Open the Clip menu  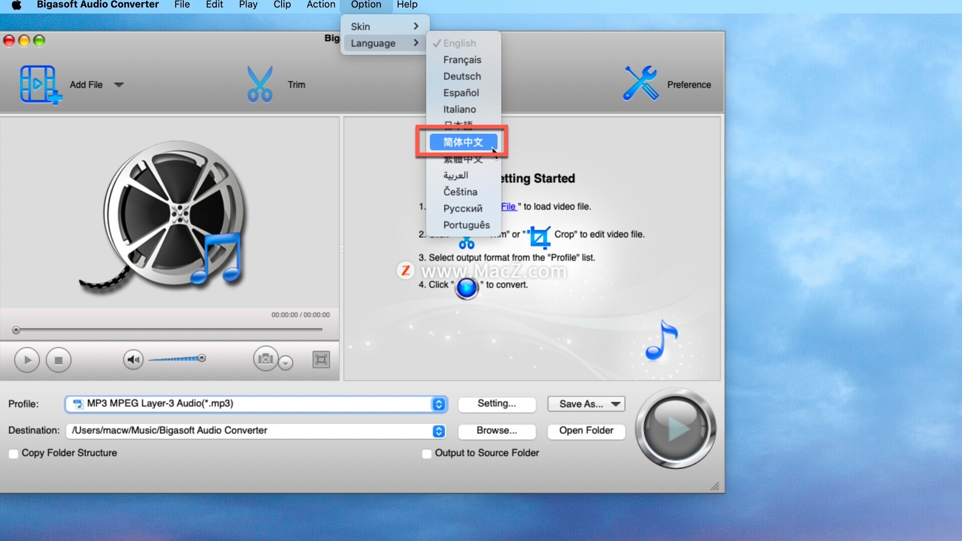point(282,5)
